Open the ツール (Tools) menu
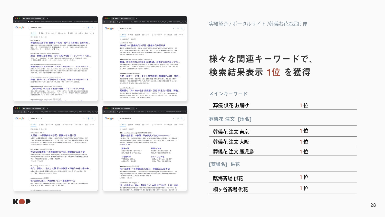Viewport: 385px width, 217px height. pos(92,33)
